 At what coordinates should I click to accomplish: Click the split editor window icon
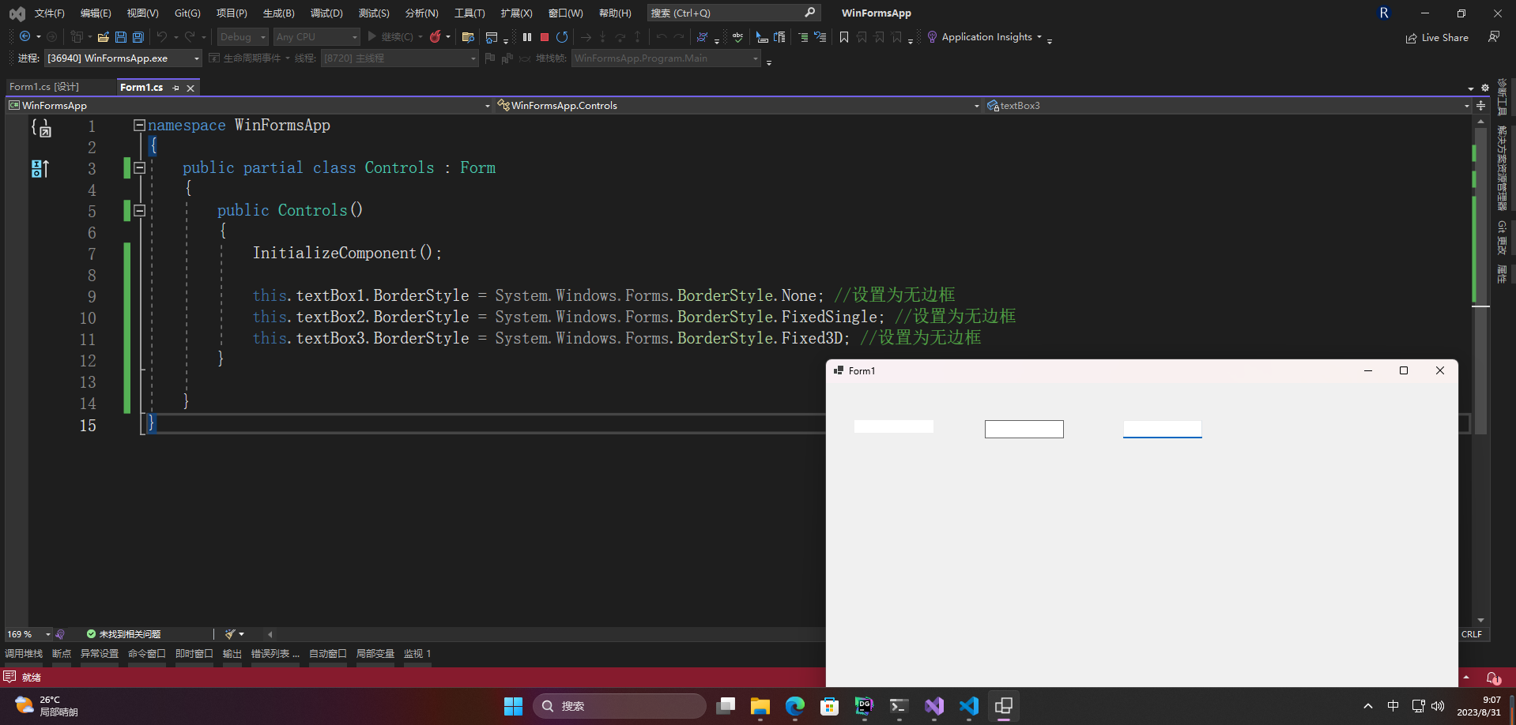(1480, 106)
